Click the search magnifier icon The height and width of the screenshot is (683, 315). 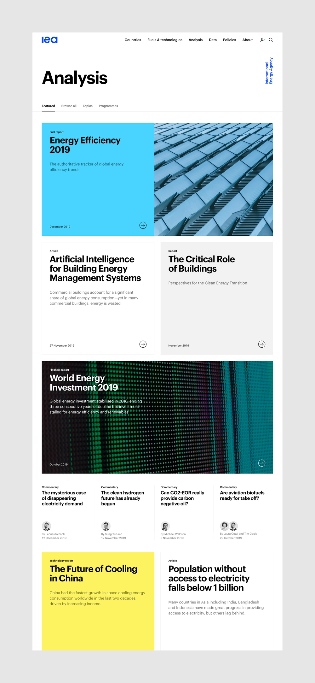coord(271,40)
